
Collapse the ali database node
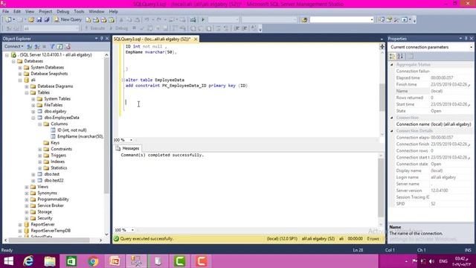point(20,80)
